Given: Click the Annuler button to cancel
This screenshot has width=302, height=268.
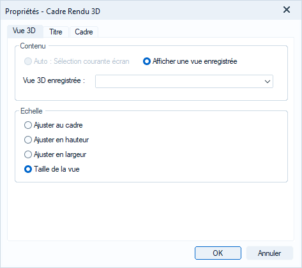Looking at the screenshot, I should point(269,253).
